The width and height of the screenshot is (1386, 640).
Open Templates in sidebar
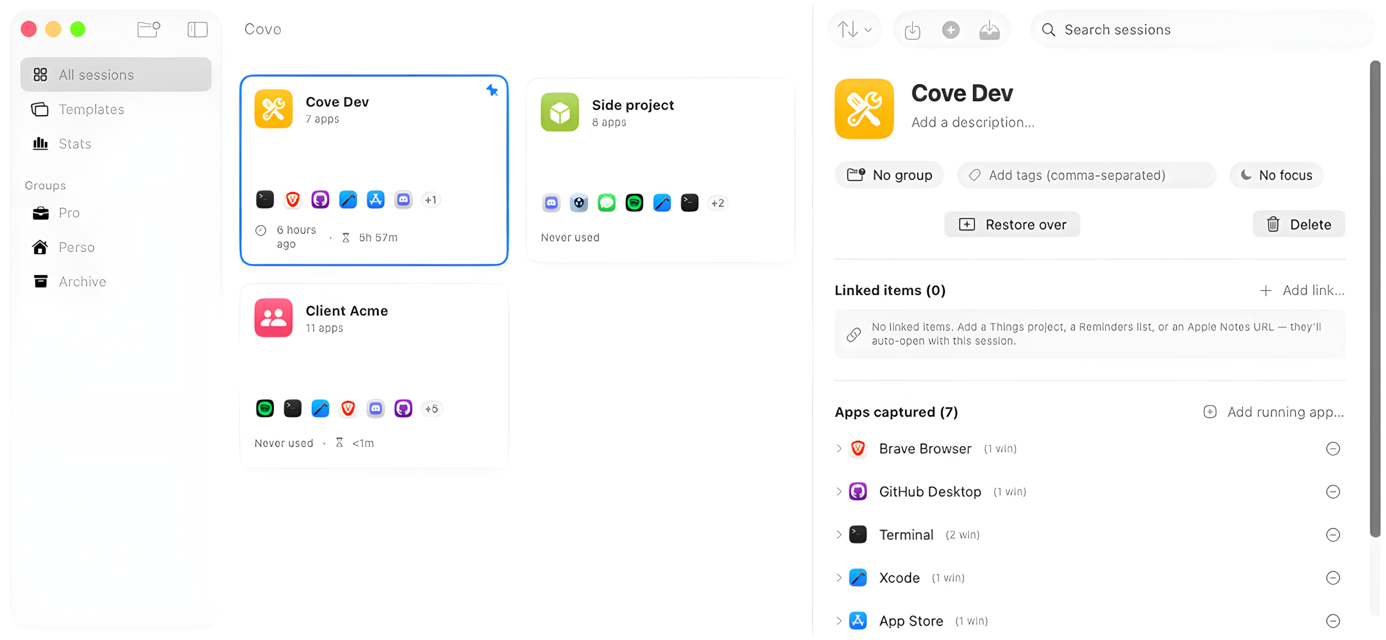[116, 109]
